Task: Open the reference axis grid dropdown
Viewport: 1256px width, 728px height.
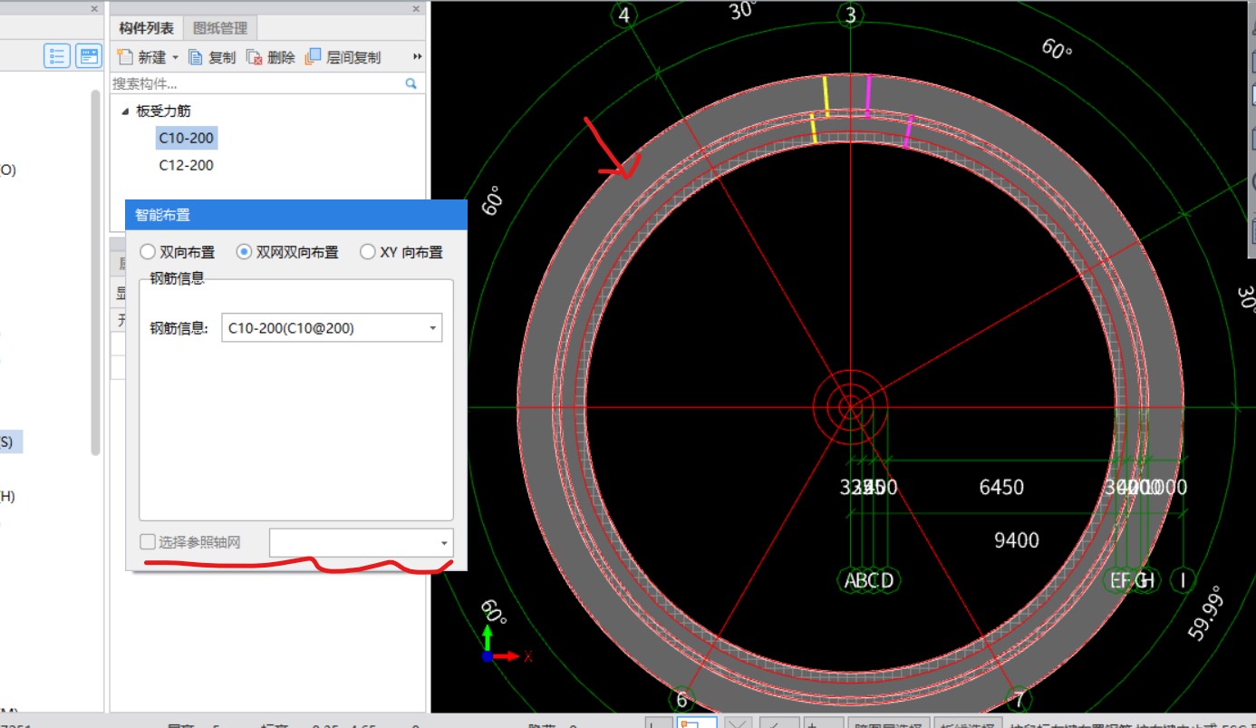Action: pos(362,543)
